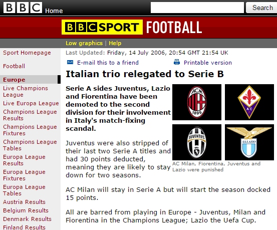Select the Fiorentina crest image
The width and height of the screenshot is (277, 230).
pyautogui.click(x=249, y=102)
